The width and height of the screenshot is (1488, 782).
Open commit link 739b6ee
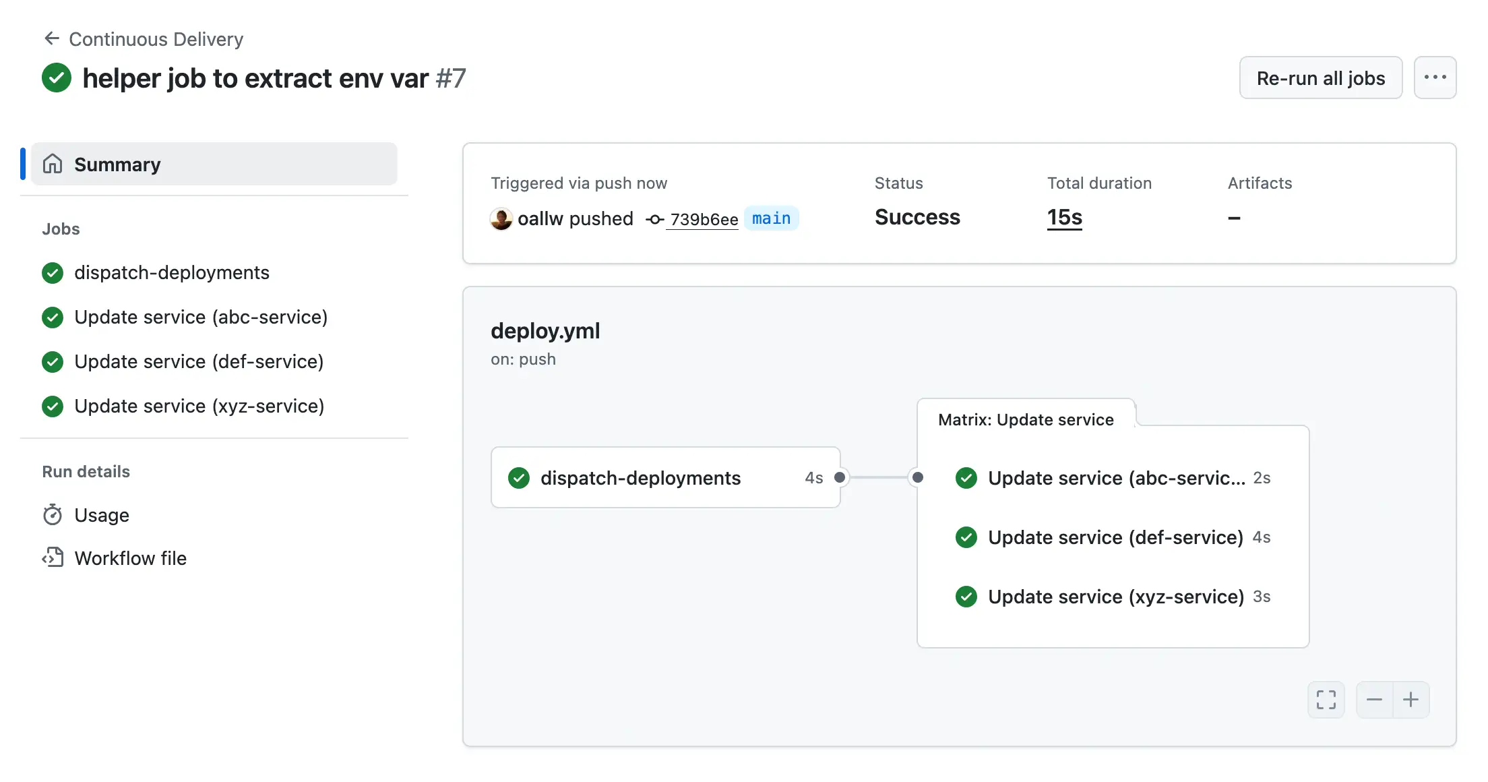coord(704,219)
